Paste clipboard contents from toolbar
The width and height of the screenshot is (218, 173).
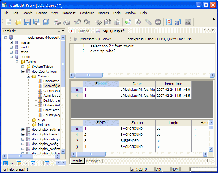pyautogui.click(x=117, y=22)
